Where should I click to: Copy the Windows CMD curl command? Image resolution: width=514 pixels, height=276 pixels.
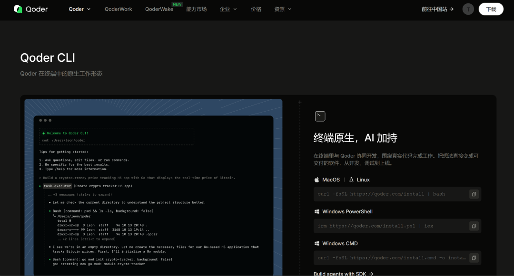tap(474, 258)
